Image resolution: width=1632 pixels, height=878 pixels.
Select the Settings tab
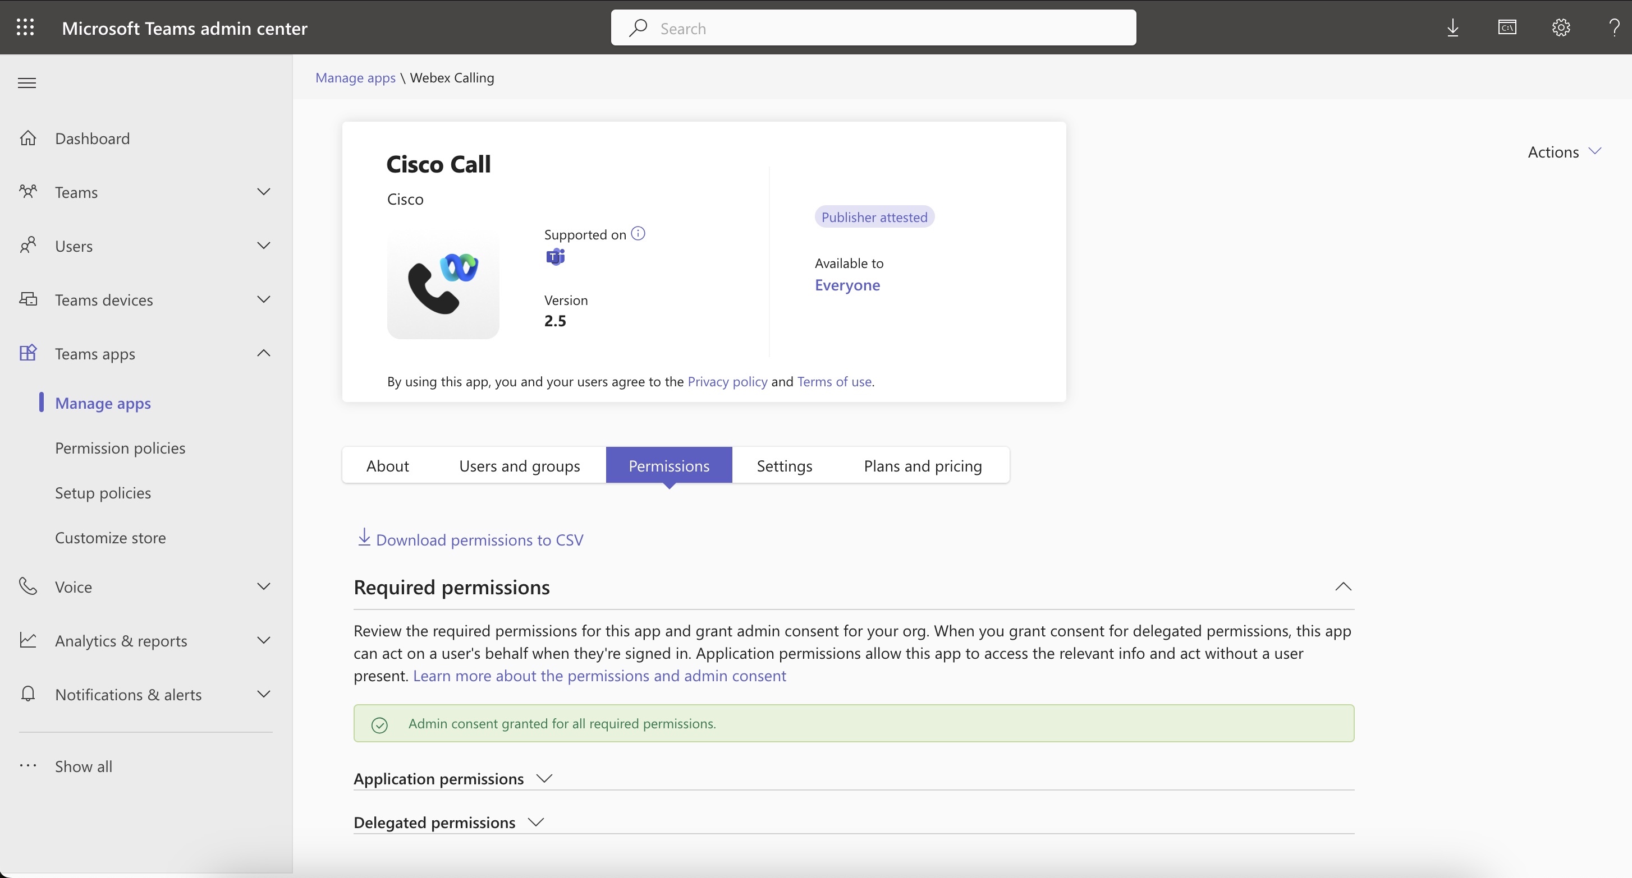[785, 464]
